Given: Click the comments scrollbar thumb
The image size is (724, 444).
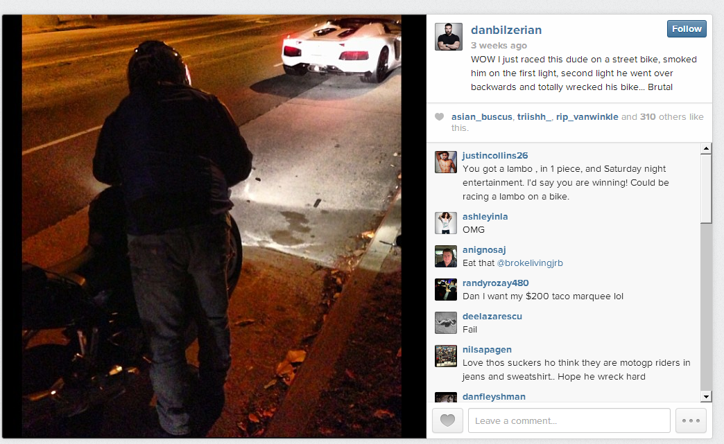Looking at the screenshot, I should point(705,189).
